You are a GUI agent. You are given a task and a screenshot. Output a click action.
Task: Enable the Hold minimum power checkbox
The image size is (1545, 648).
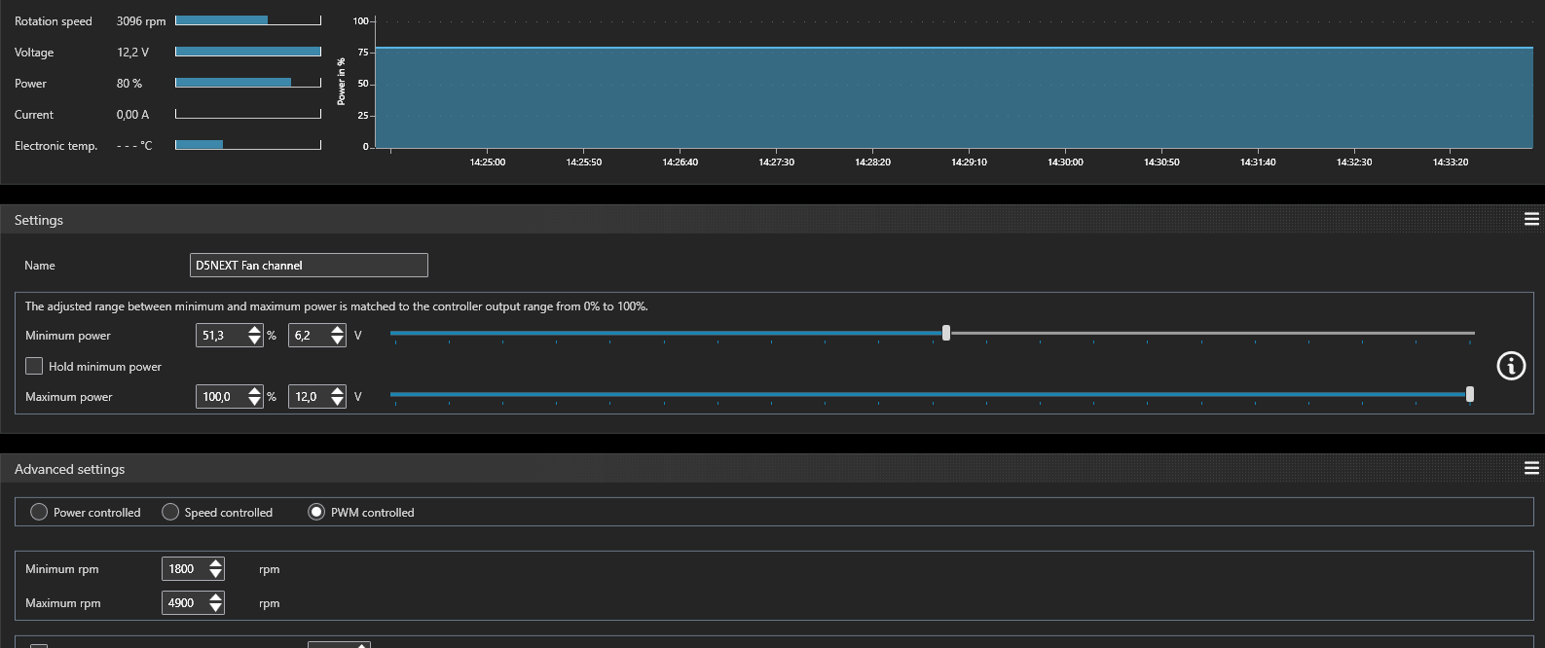[35, 367]
